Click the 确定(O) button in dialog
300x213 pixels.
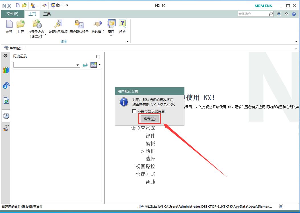[x=150, y=119]
